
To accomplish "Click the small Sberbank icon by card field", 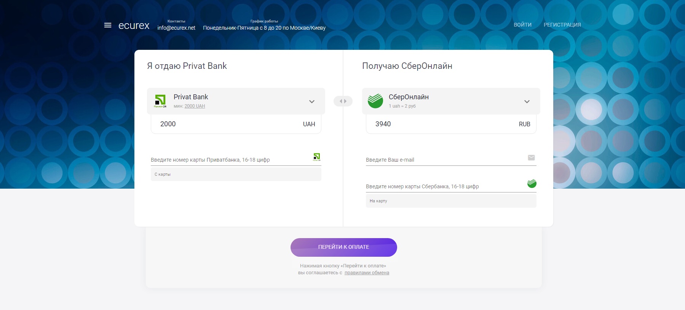I will coord(532,184).
